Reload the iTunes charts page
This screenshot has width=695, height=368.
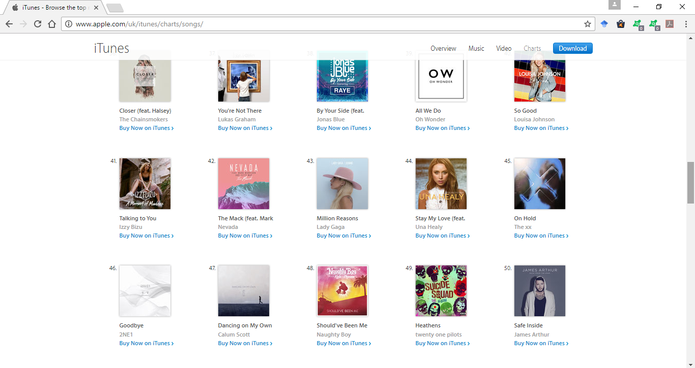click(x=38, y=24)
